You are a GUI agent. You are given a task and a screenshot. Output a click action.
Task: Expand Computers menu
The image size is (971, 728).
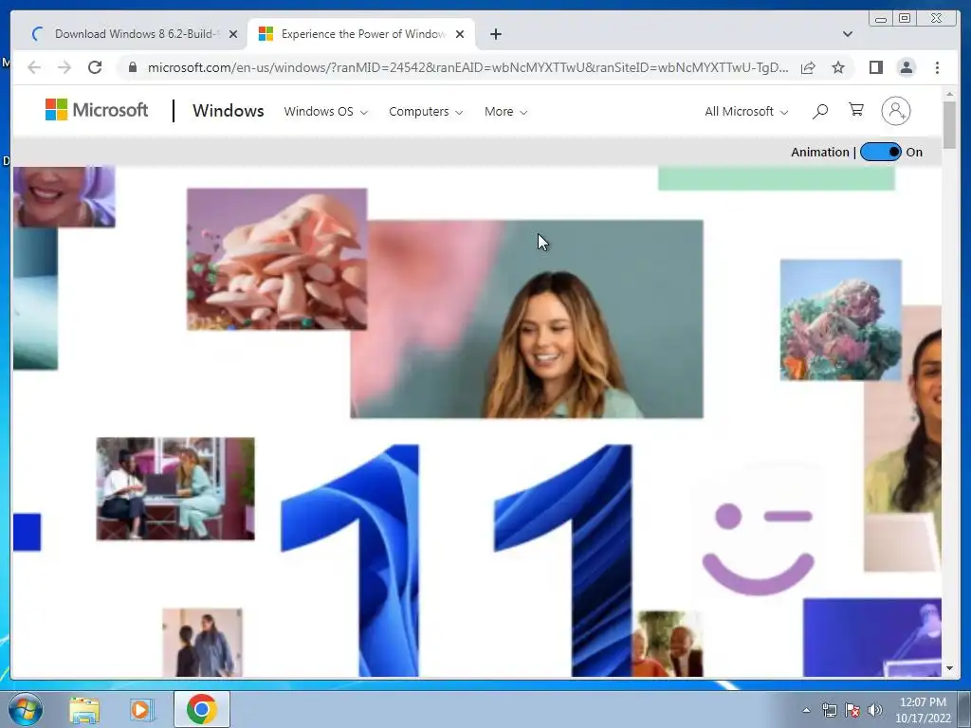[426, 112]
